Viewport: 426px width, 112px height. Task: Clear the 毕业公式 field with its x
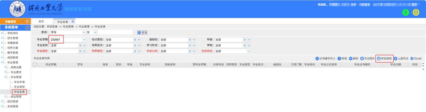190,51
